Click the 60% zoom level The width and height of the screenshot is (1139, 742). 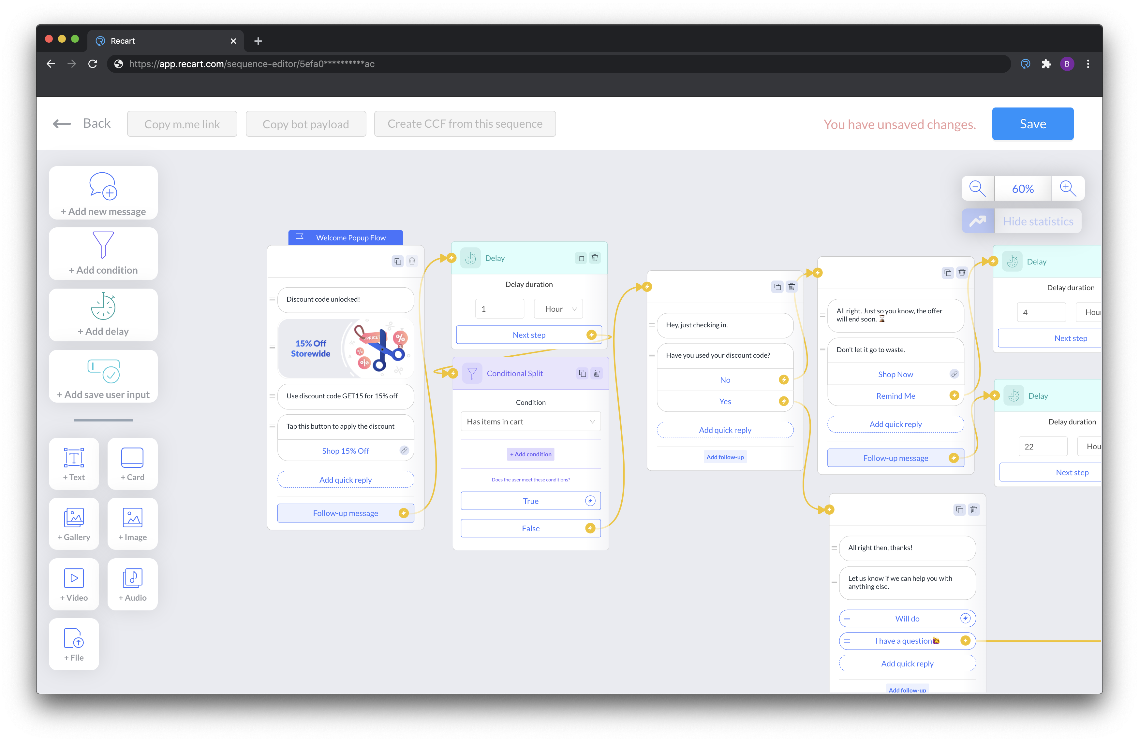1023,188
